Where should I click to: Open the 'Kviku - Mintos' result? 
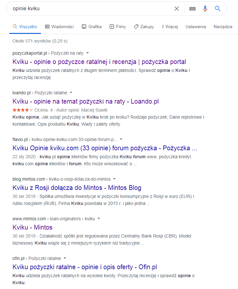coord(32,227)
